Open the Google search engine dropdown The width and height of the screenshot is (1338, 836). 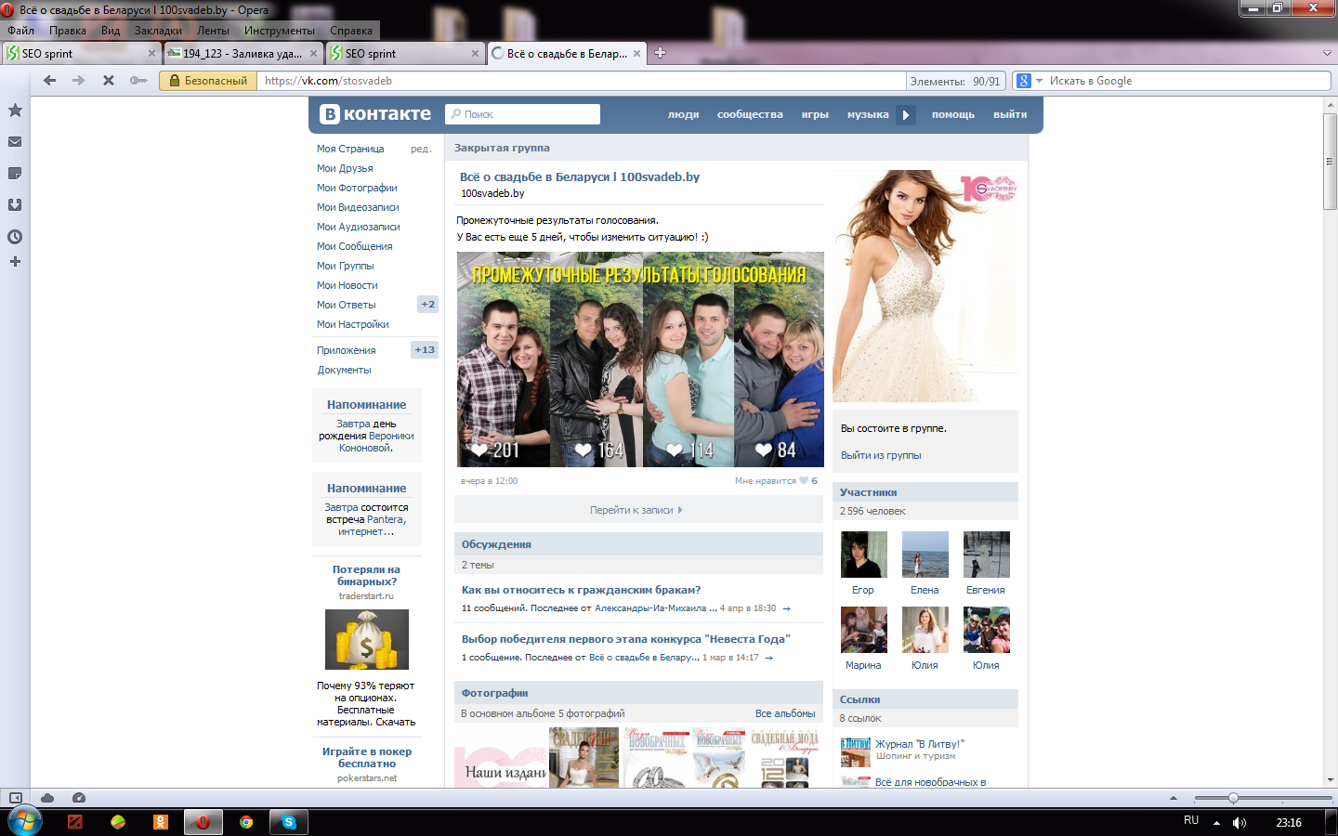click(x=1030, y=81)
